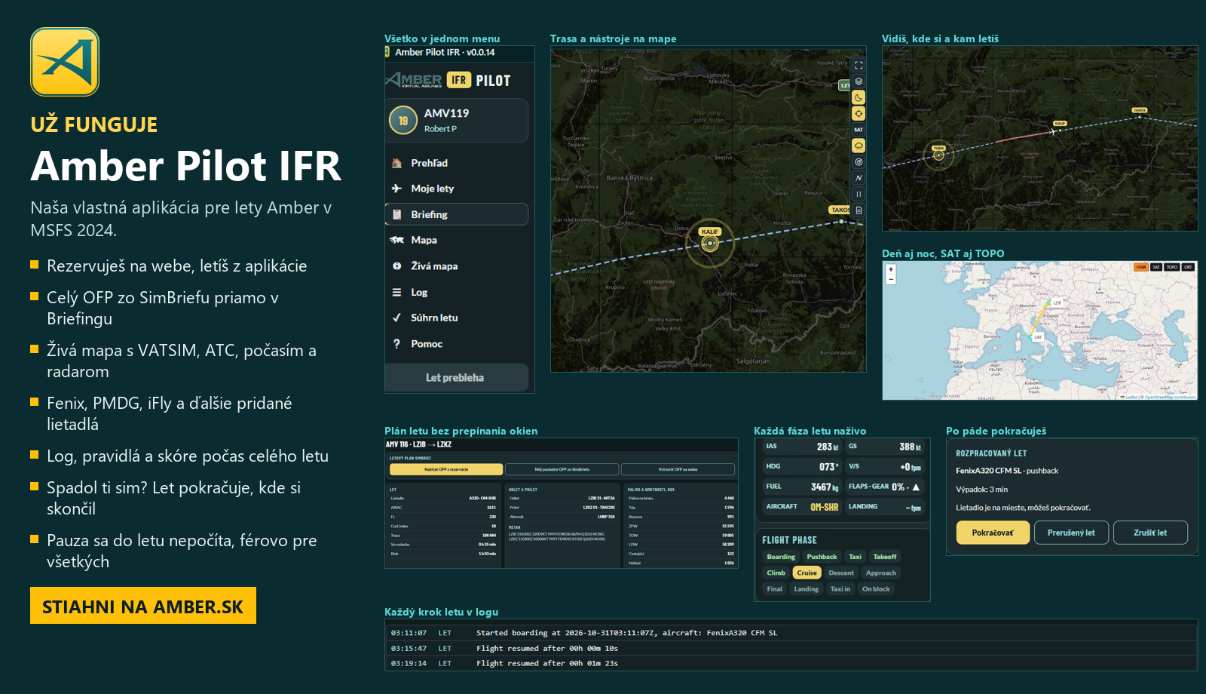This screenshot has height=694, width=1206.
Task: Open the Pomoc help entry
Action: point(456,344)
